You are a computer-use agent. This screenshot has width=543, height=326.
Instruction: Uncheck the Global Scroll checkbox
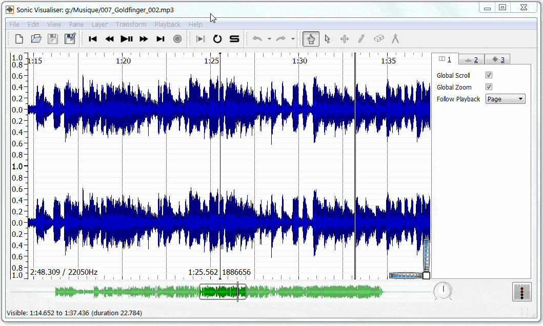click(489, 75)
